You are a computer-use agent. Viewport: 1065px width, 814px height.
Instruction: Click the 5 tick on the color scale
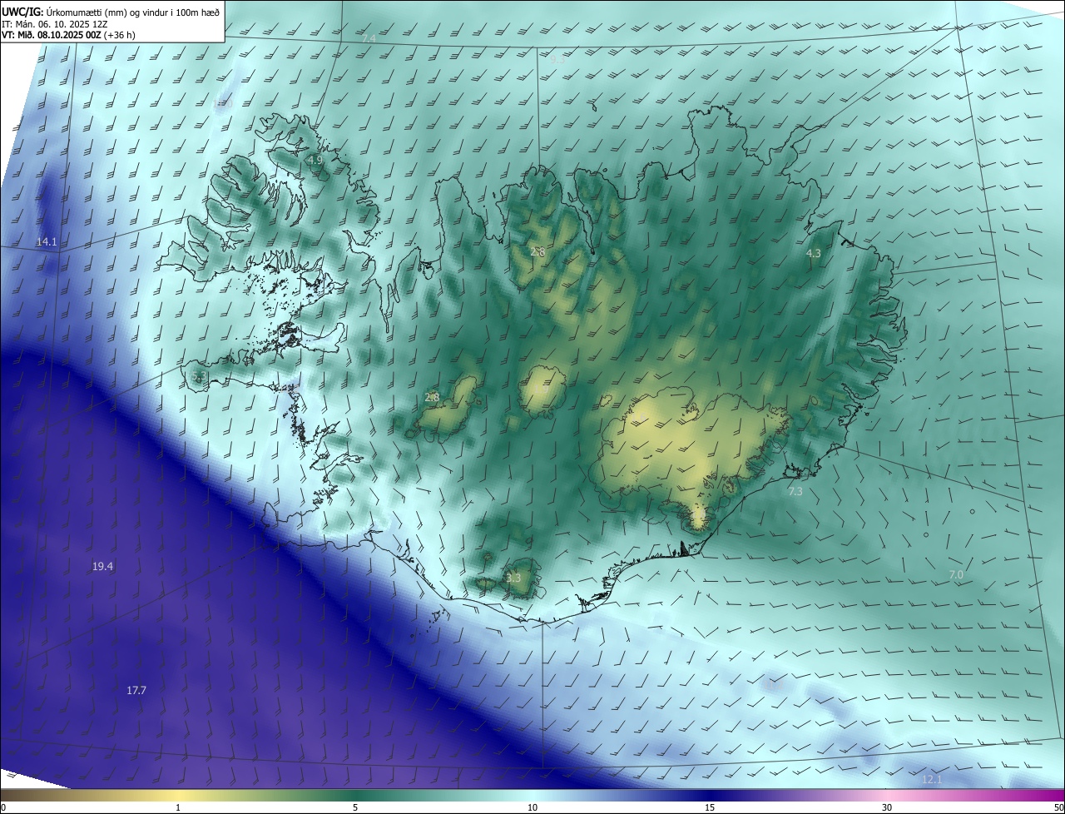tap(355, 808)
